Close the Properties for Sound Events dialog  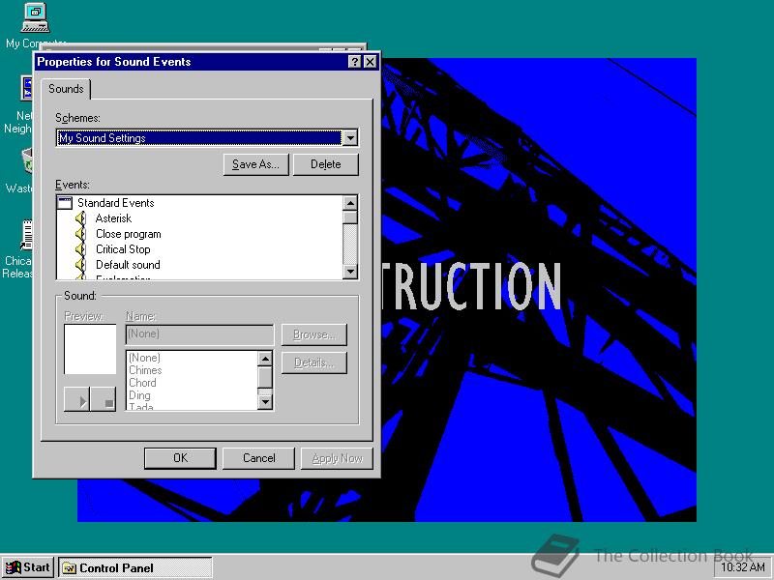coord(370,62)
